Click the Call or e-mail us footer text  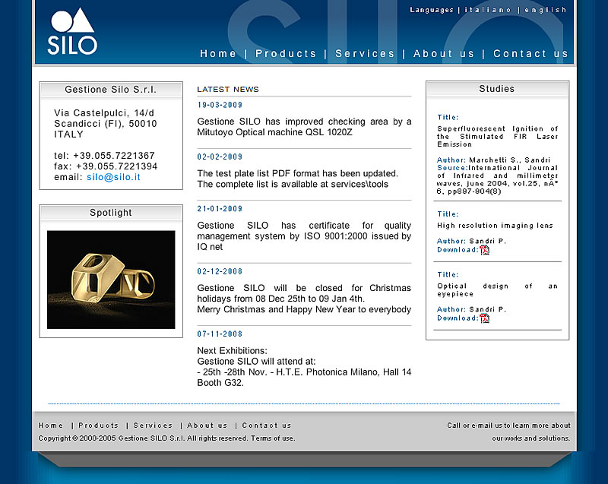(x=508, y=432)
